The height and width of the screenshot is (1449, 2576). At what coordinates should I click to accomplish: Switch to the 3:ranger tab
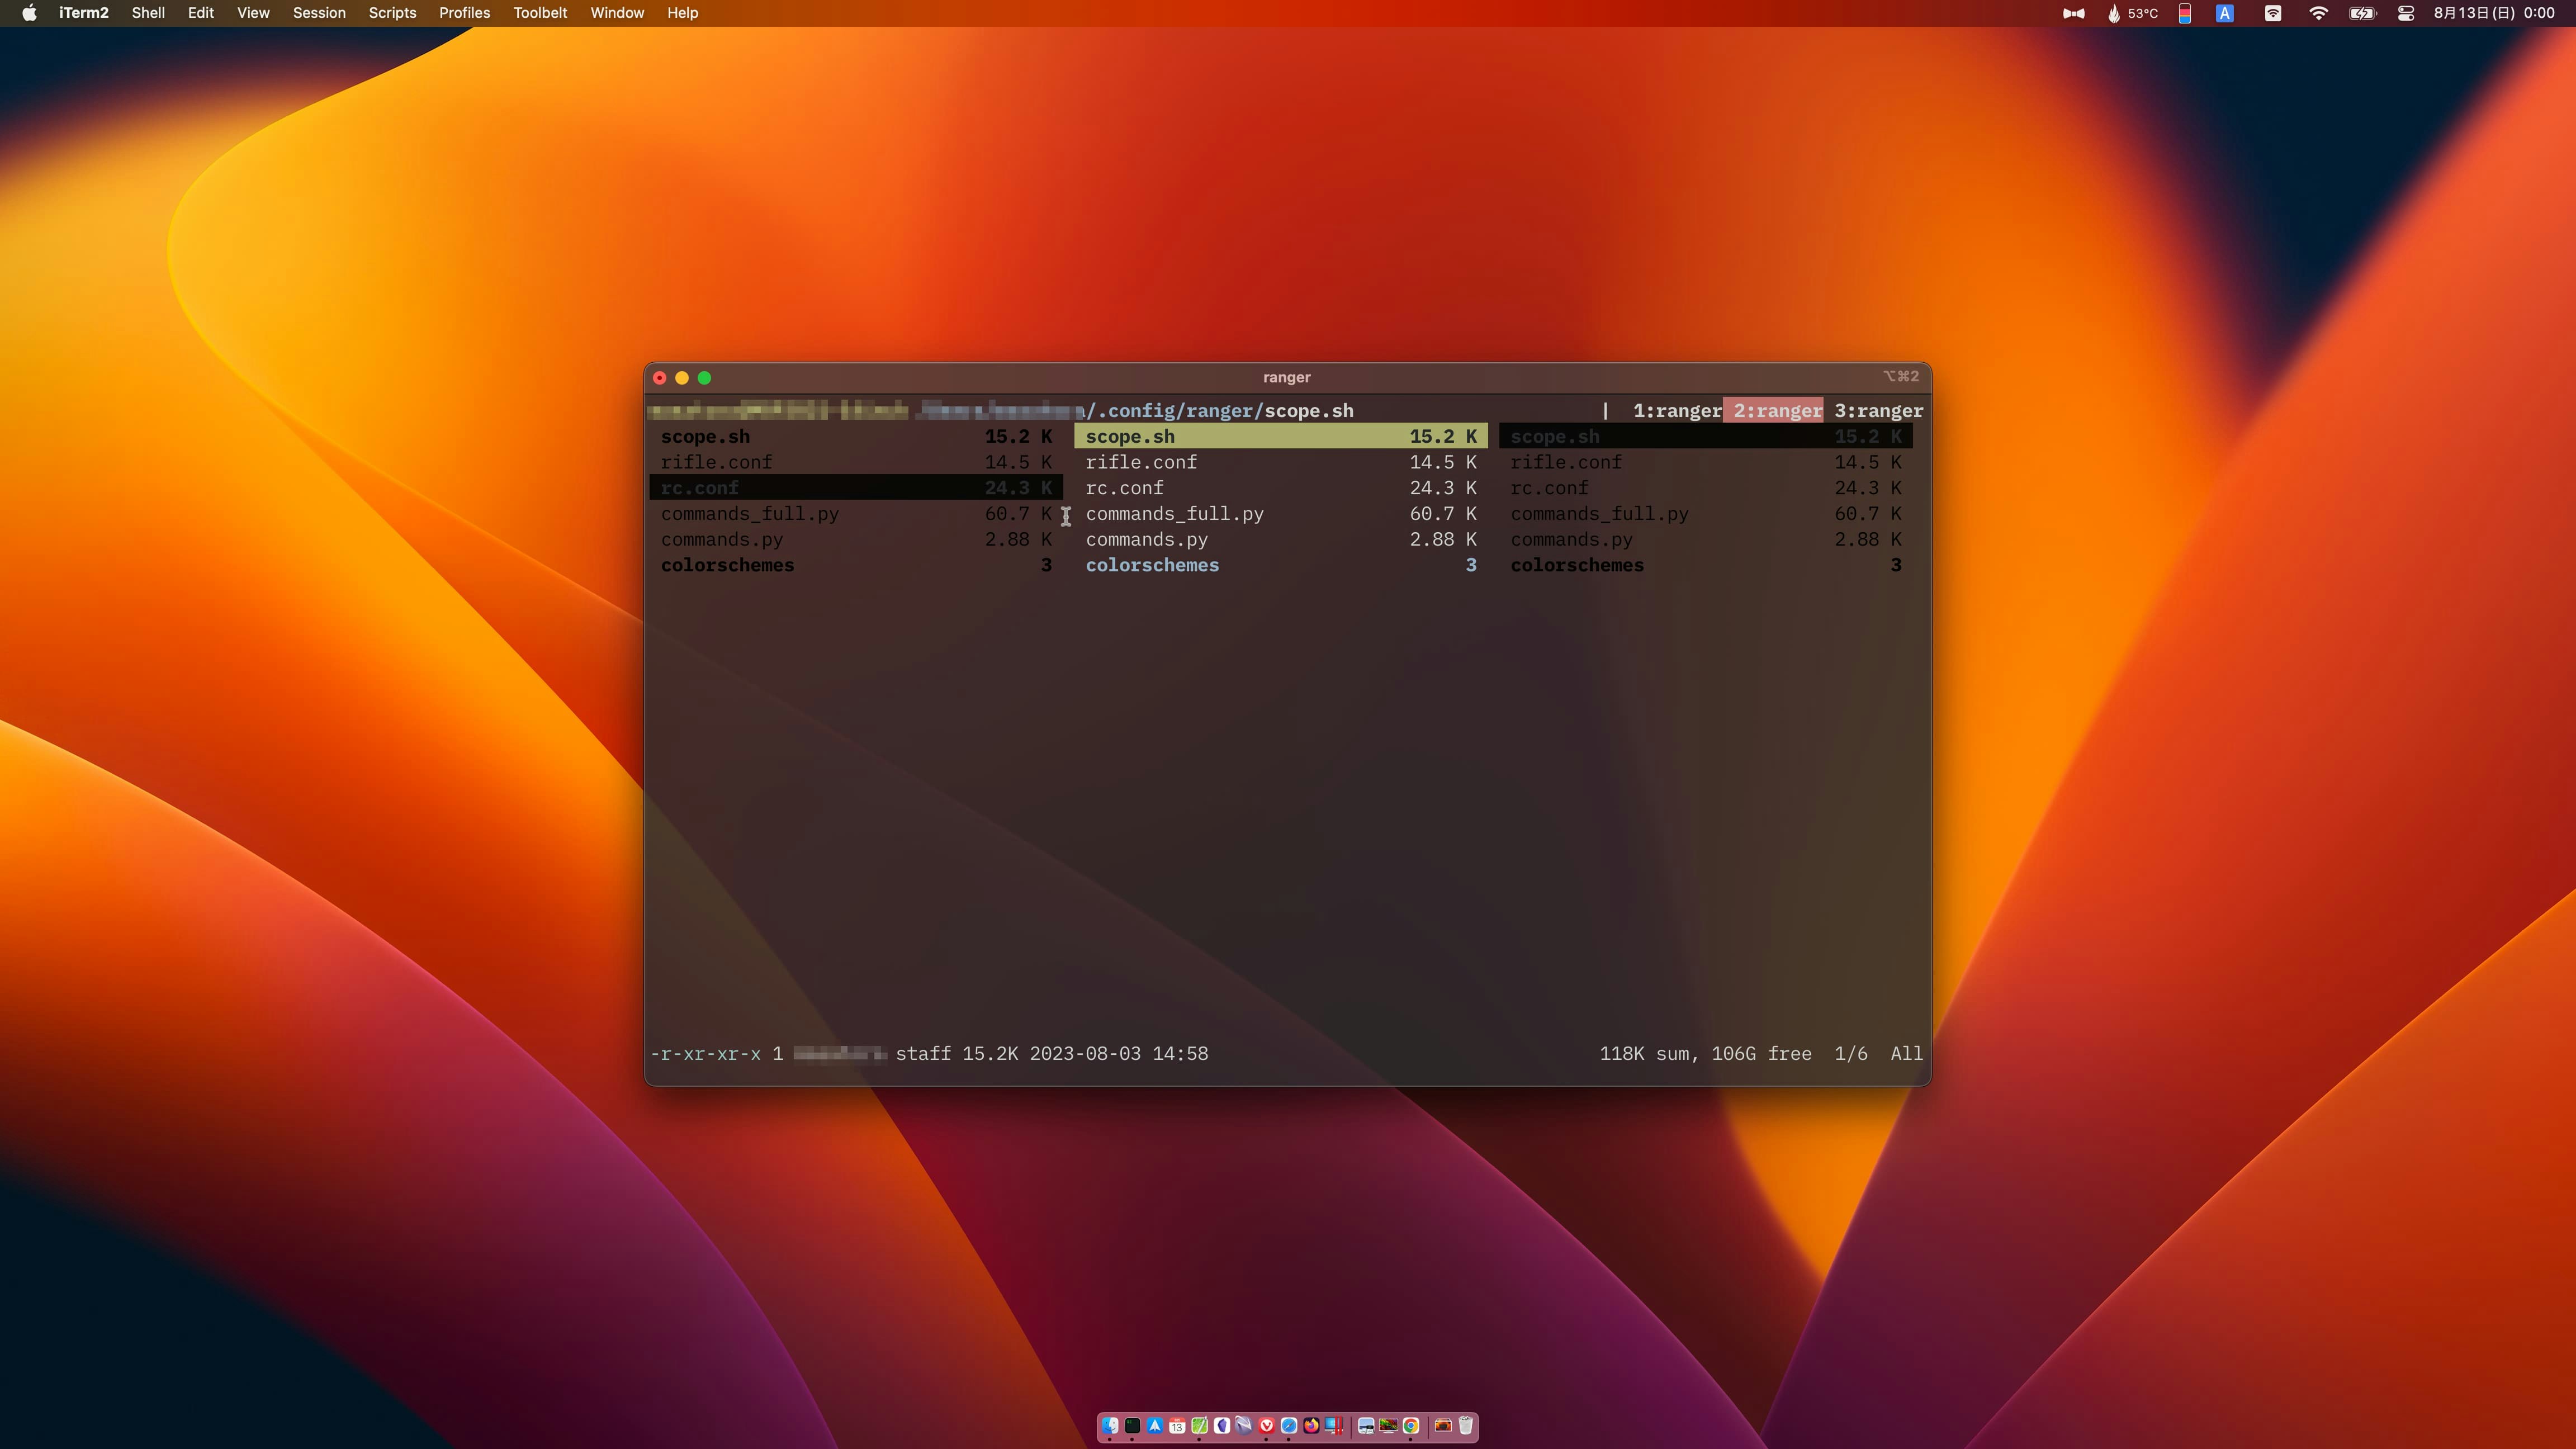point(1878,411)
